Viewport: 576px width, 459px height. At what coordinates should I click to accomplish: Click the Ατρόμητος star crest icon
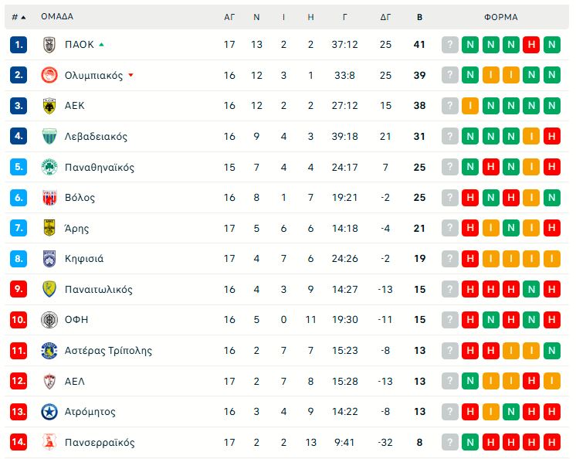49,412
